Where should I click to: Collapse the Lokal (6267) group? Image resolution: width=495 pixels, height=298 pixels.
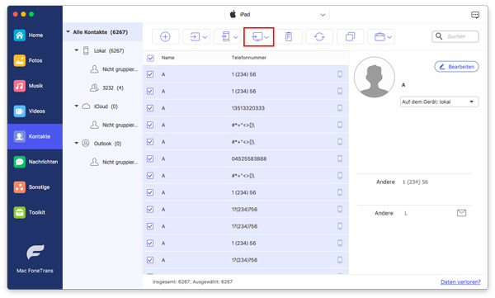(77, 50)
